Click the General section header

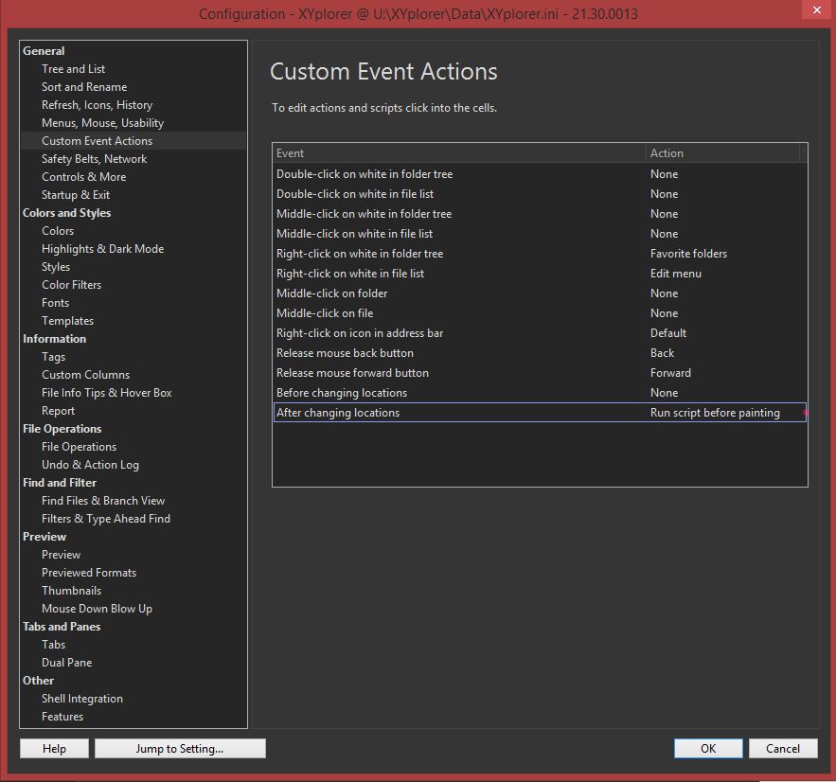[43, 50]
